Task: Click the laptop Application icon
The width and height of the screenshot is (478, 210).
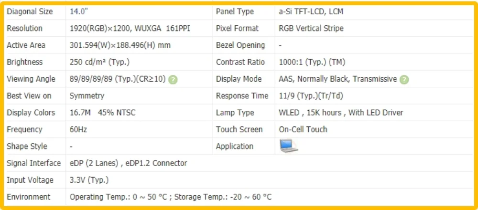Action: (x=288, y=146)
